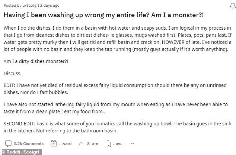Open the three-dot more options menu

pyautogui.click(x=132, y=143)
